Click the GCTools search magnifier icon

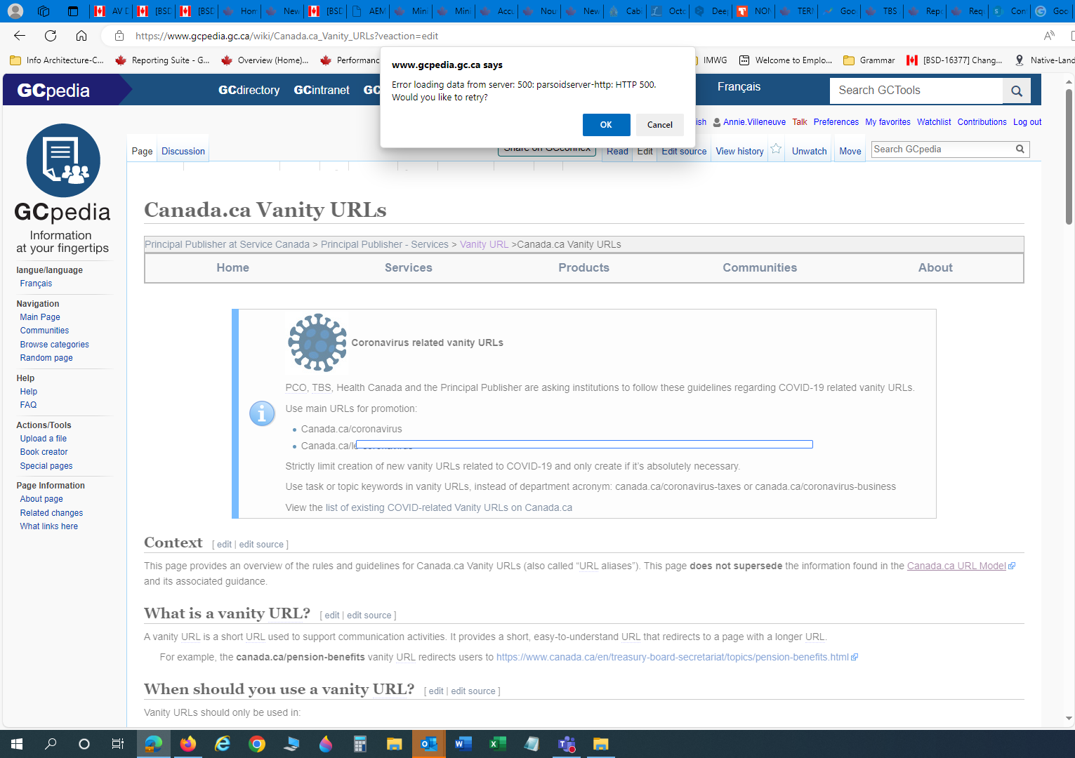click(1016, 91)
